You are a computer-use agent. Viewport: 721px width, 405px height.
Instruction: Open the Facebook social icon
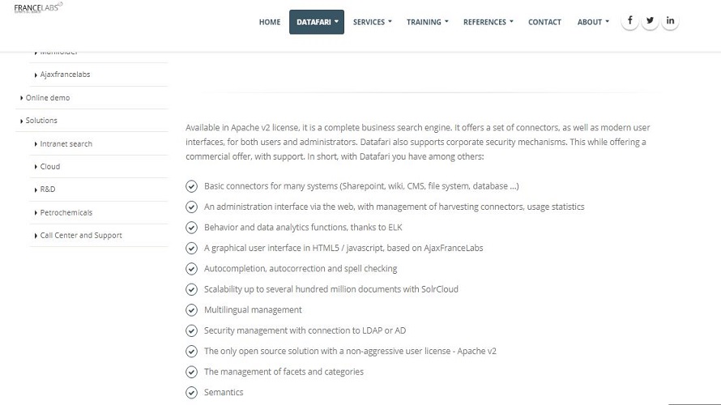(x=629, y=21)
